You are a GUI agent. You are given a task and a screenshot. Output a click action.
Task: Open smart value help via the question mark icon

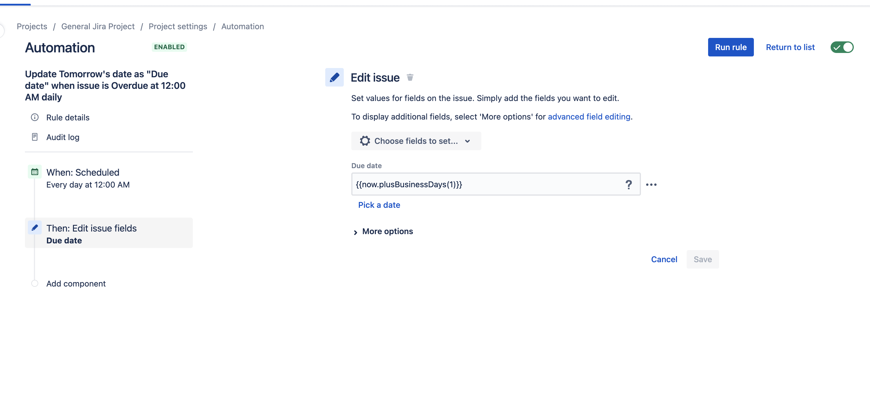point(628,185)
